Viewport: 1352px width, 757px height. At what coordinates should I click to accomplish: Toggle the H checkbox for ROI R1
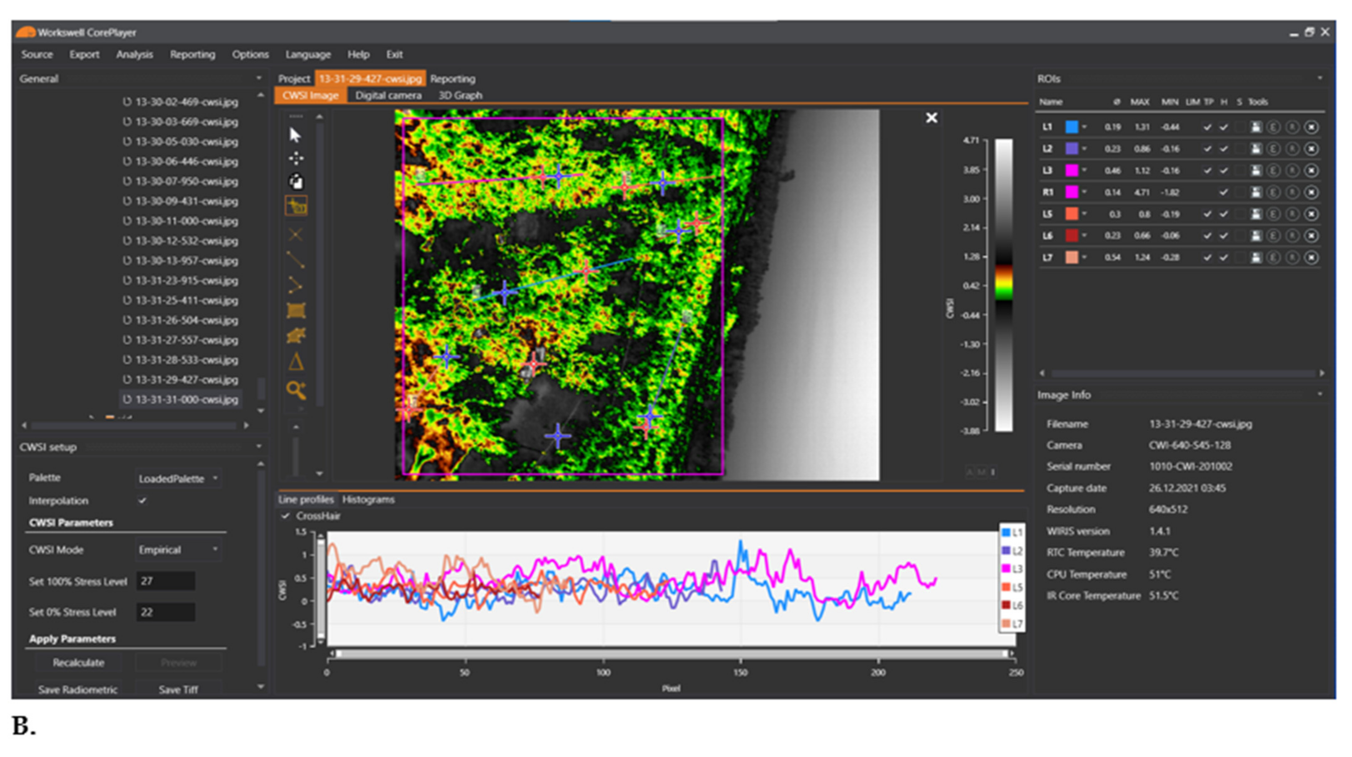[1223, 192]
